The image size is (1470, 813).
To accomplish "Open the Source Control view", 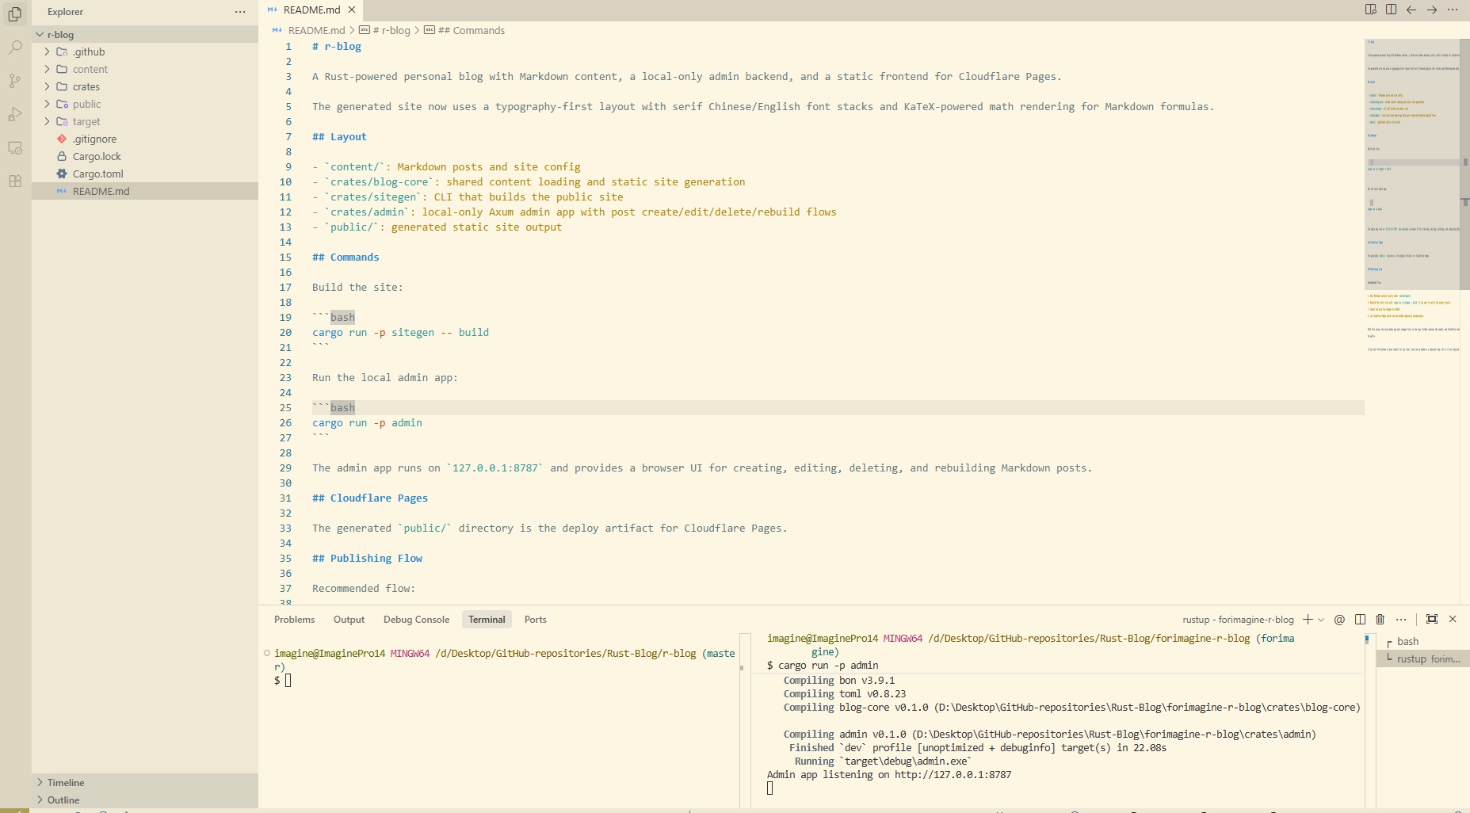I will pos(15,81).
